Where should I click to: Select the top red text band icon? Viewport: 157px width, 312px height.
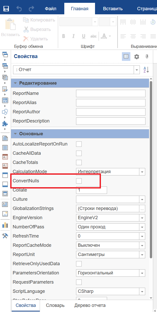(x=5, y=157)
